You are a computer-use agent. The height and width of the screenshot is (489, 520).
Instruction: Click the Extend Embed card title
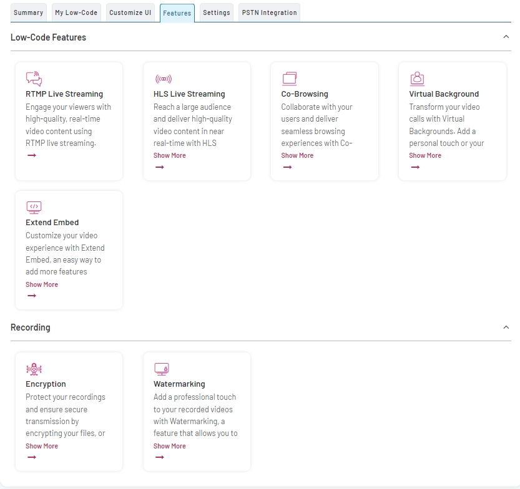(52, 223)
